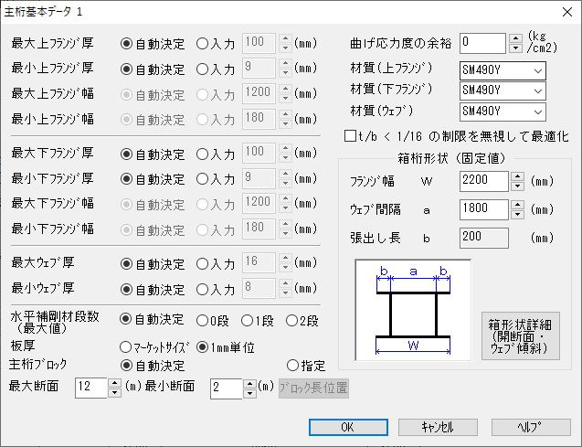This screenshot has width=582, height=447.
Task: Increase フランジ幅 W with up arrow
Action: 517,176
